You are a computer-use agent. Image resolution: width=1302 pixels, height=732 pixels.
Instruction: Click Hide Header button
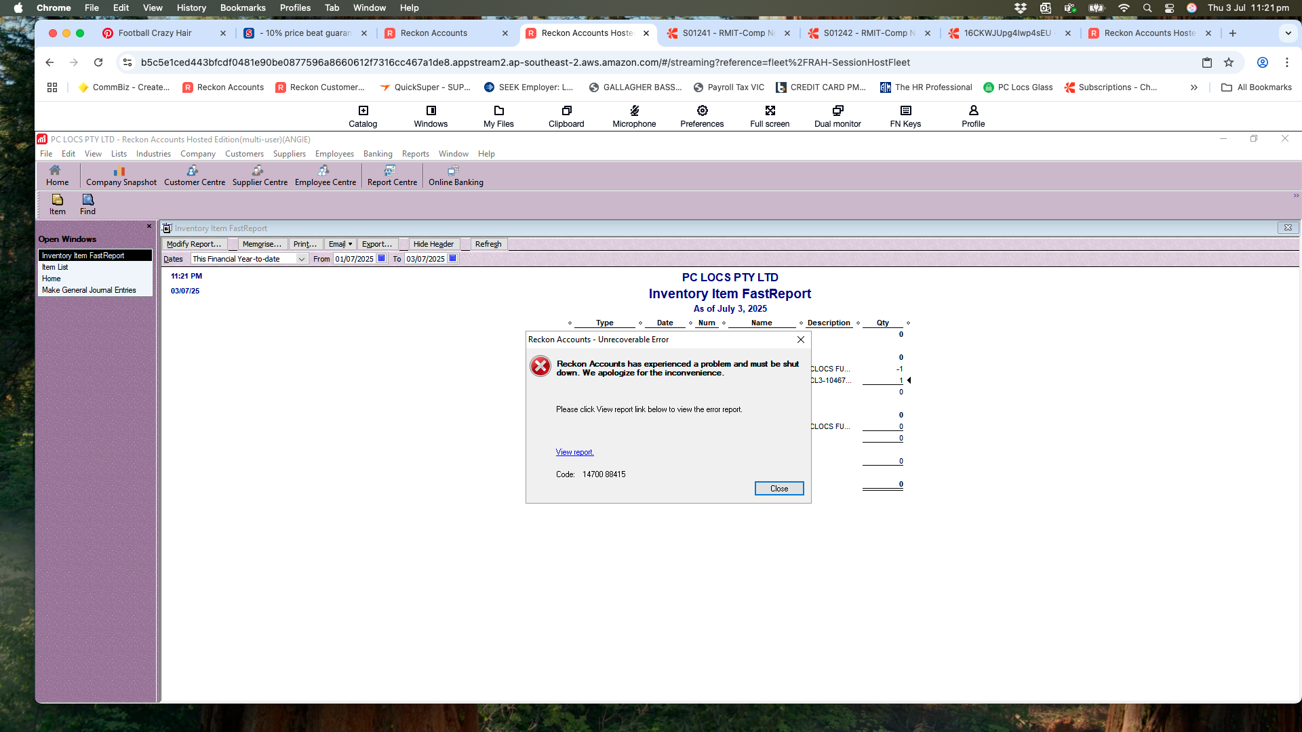[x=433, y=244]
